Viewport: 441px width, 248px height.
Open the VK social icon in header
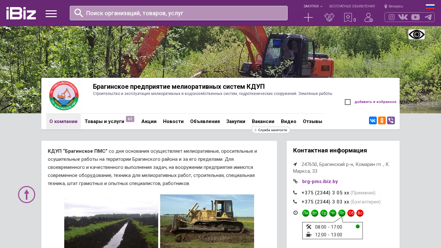click(x=403, y=17)
